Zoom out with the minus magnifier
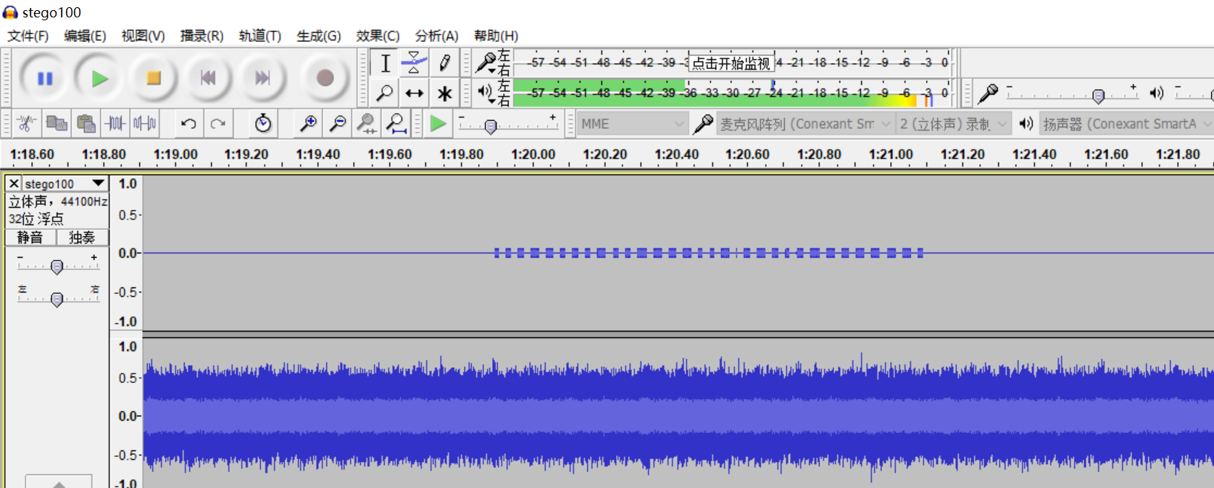The height and width of the screenshot is (488, 1214). click(x=338, y=124)
